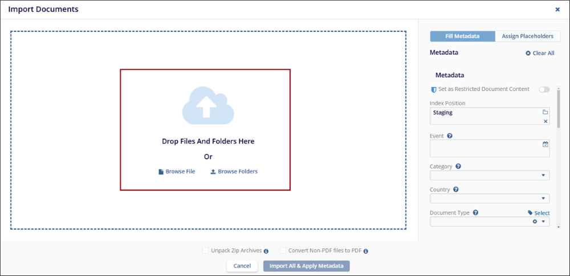570x276 pixels.
Task: Click info icon beside Convert Non-PDF files
Action: coord(365,251)
